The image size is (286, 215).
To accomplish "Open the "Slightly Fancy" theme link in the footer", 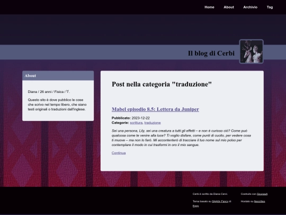I will point(220,201).
